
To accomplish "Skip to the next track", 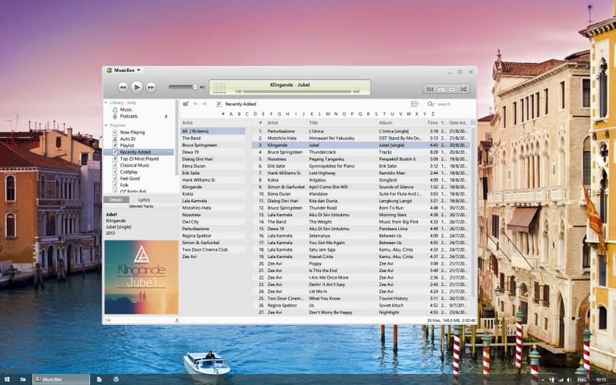I will click(151, 87).
